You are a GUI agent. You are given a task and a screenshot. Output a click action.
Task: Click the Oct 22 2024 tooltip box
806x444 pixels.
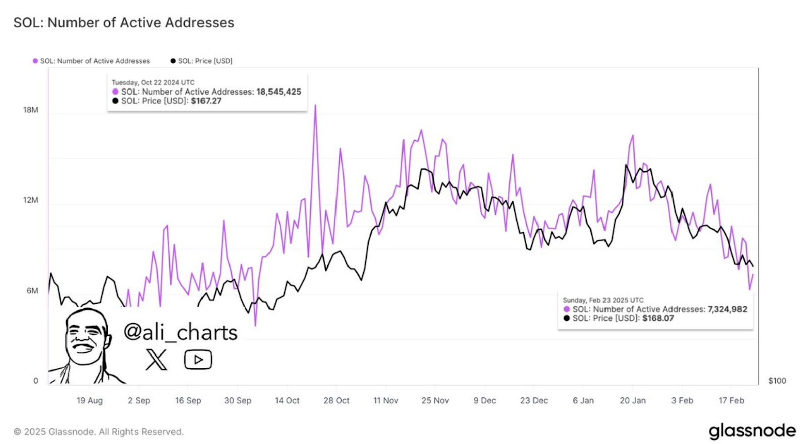click(207, 92)
